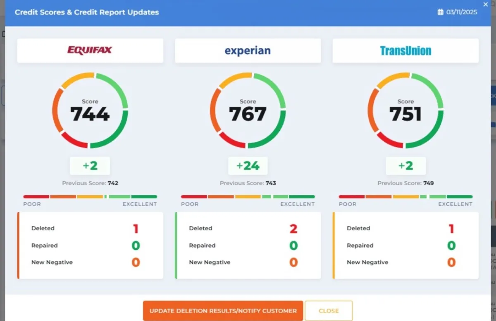Click the Equifax score 744 gauge

pyautogui.click(x=90, y=110)
